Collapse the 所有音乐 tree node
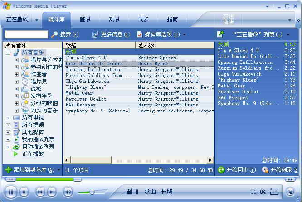Screen dimensions: 302x202 coord(8,53)
